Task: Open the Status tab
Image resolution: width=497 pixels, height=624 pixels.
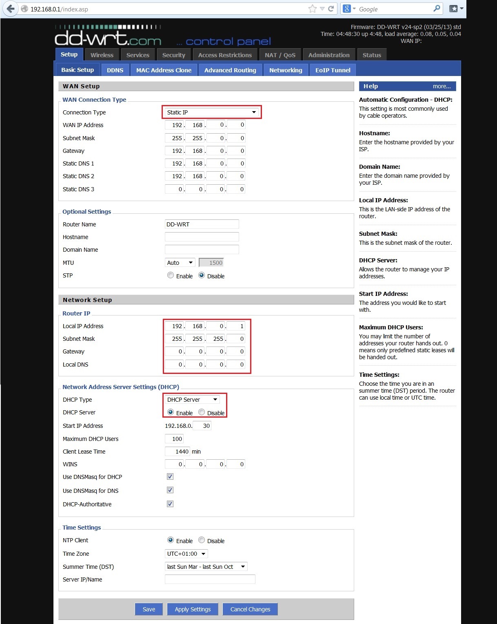Action: pyautogui.click(x=372, y=55)
